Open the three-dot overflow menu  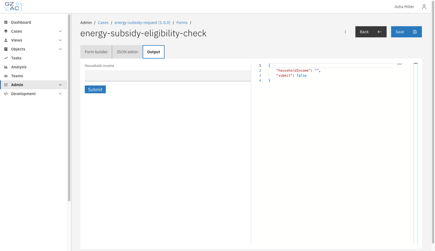345,32
